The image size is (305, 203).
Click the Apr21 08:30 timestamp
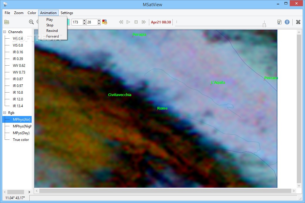click(161, 22)
